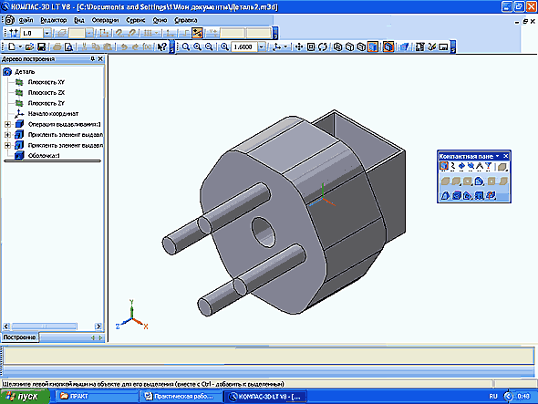Click the RU language indicator in tray
538x404 pixels.
[x=493, y=397]
